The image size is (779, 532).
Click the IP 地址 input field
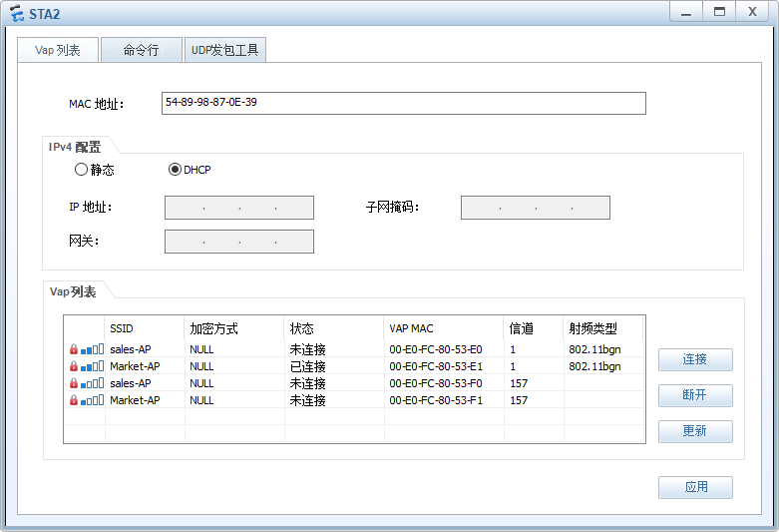[x=239, y=208]
